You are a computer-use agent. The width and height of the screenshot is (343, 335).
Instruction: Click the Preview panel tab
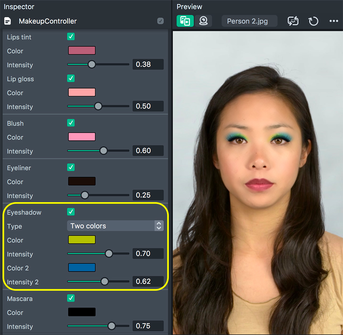click(189, 6)
